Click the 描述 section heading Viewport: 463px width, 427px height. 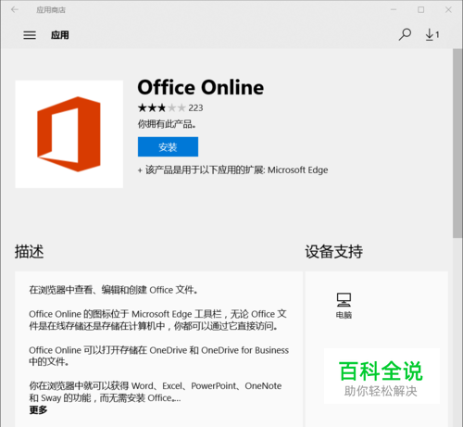pyautogui.click(x=30, y=251)
